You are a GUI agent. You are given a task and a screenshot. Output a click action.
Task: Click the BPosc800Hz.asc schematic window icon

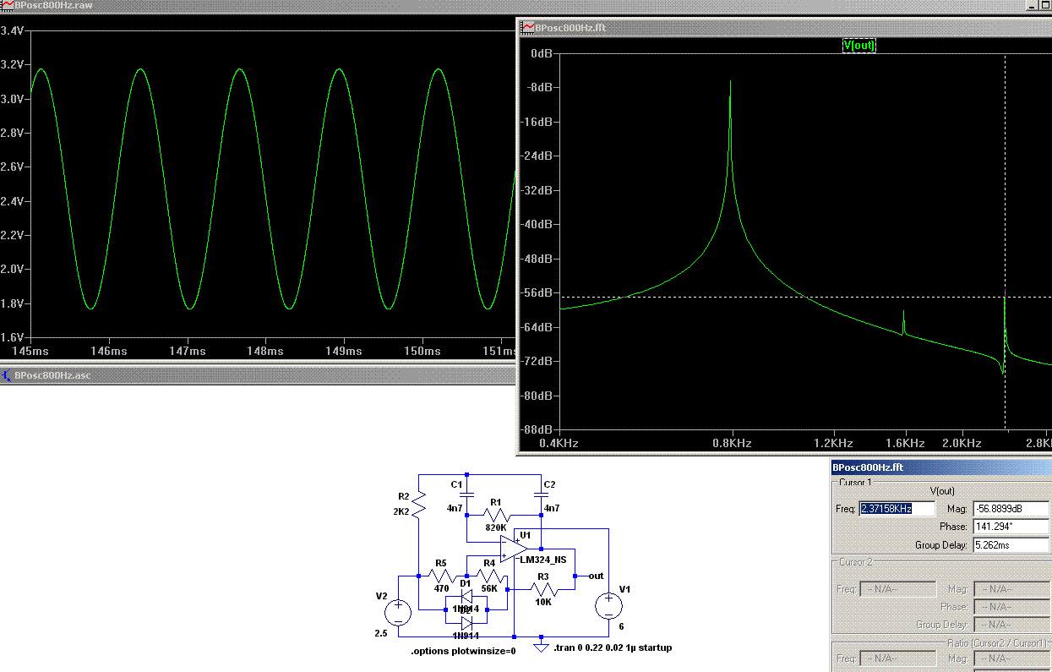pos(7,375)
